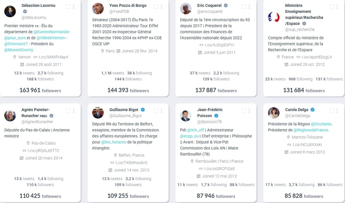The image size is (345, 203).
Task: Click the Ministère Enseignement supérieur logo avatar
Action: pos(274,17)
